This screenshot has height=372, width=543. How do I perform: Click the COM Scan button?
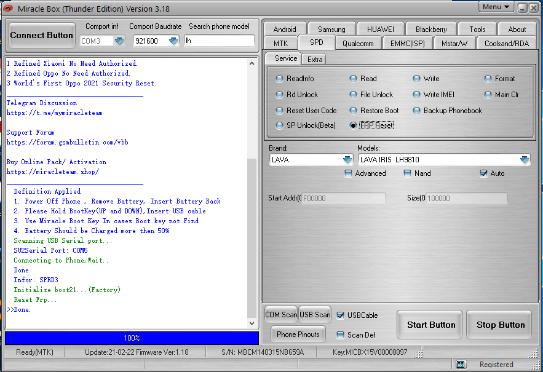[x=281, y=314]
